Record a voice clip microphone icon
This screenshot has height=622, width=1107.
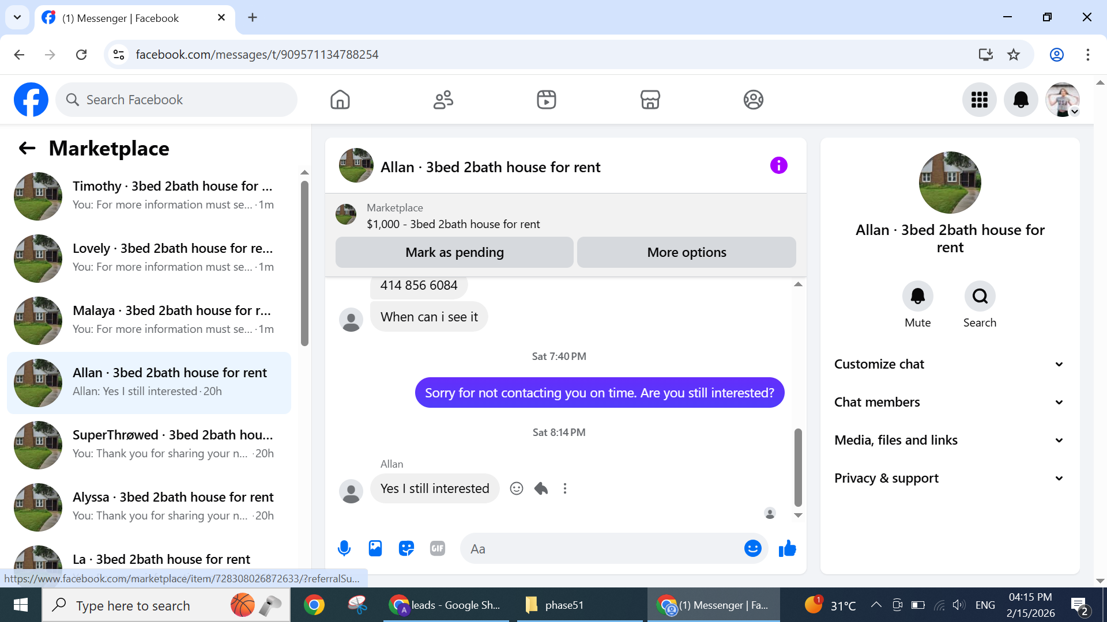[x=344, y=548]
